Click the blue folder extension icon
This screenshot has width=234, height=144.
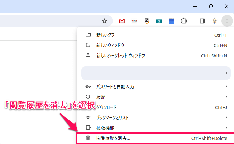[171, 21]
